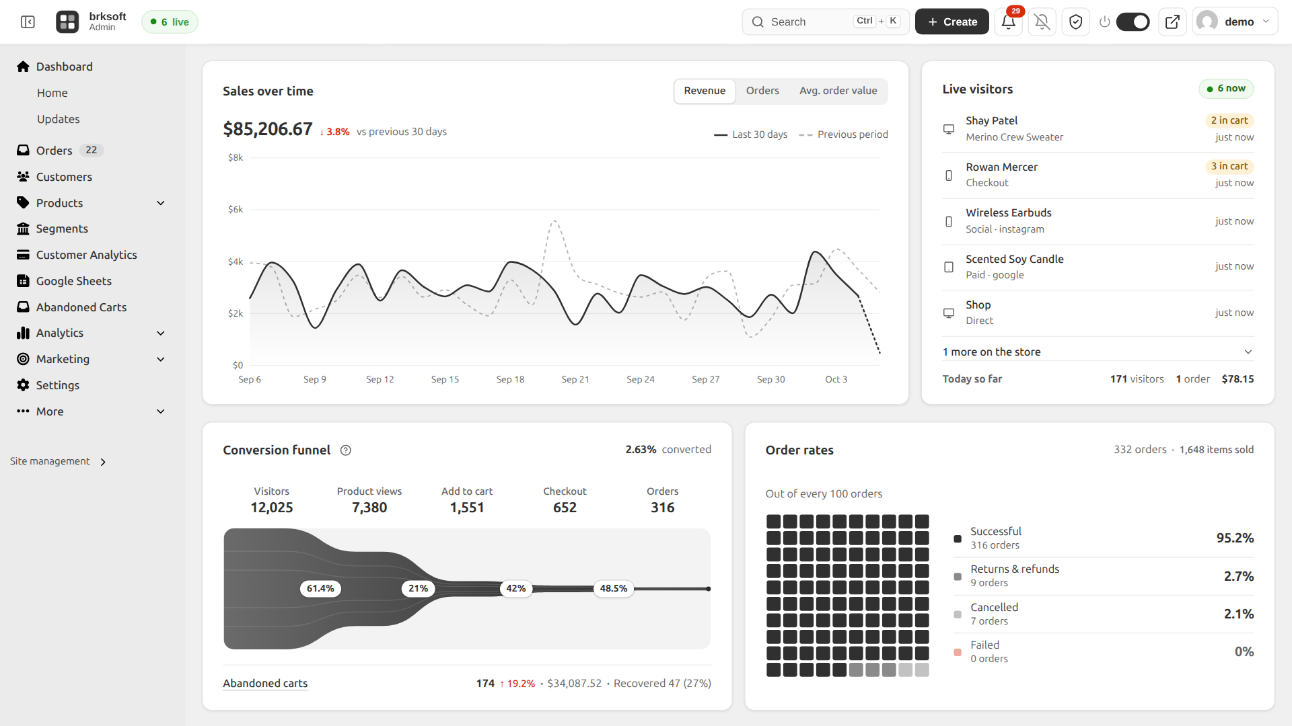The image size is (1292, 726).
Task: Expand '1 more on the store'
Action: [x=1098, y=352]
